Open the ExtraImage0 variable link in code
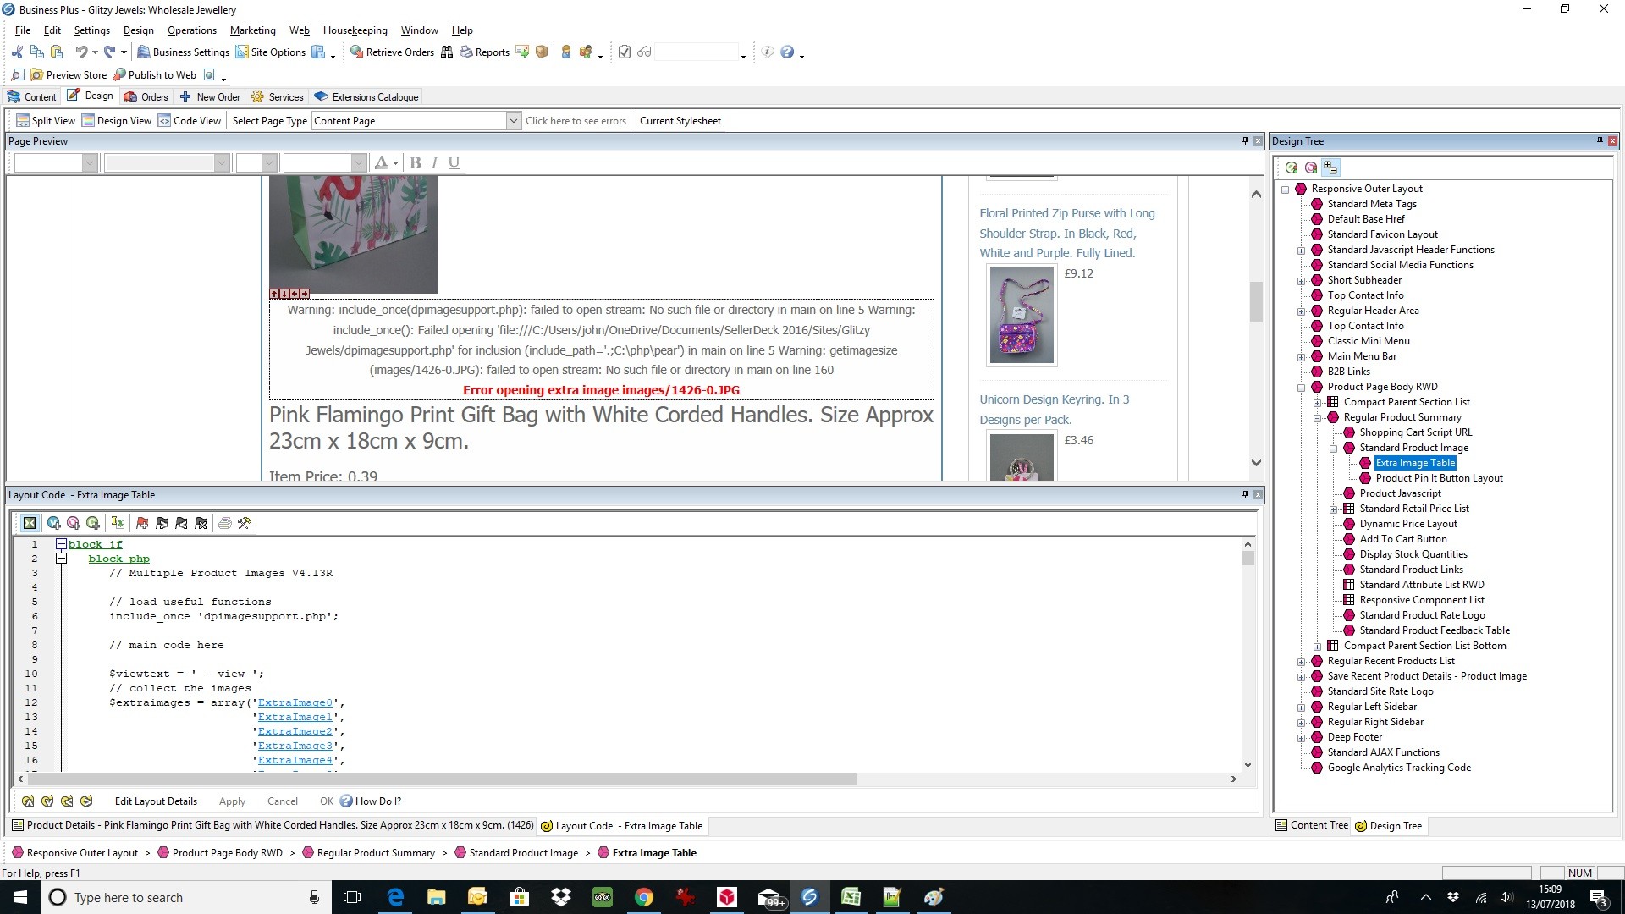Viewport: 1625px width, 914px height. (x=295, y=703)
